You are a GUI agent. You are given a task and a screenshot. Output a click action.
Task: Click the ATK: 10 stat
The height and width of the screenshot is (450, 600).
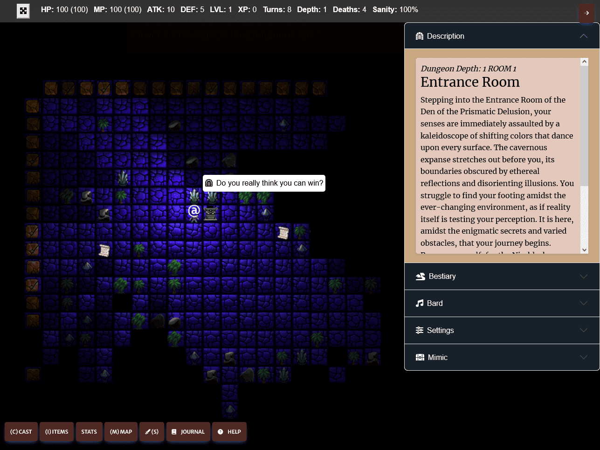(161, 9)
